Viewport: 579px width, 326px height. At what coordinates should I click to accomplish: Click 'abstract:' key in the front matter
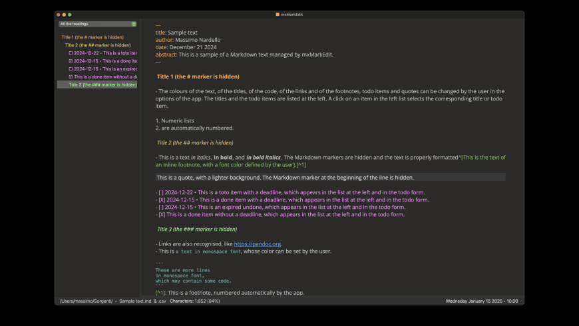166,55
